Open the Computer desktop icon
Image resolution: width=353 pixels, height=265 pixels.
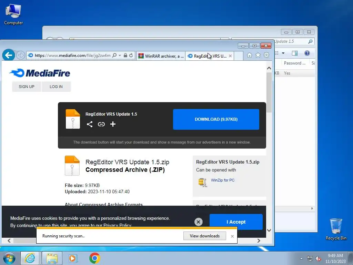(13, 14)
